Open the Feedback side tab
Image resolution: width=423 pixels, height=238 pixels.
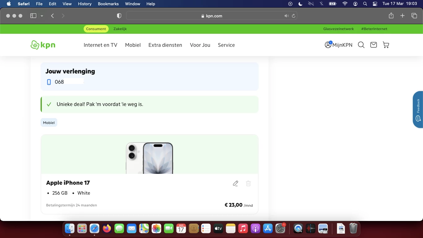(418, 109)
